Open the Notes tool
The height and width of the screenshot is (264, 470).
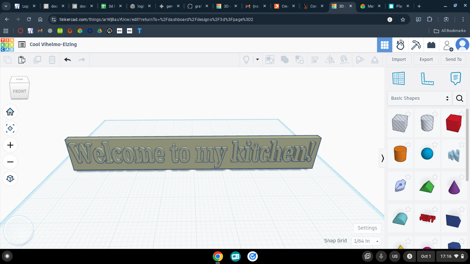[x=456, y=78]
